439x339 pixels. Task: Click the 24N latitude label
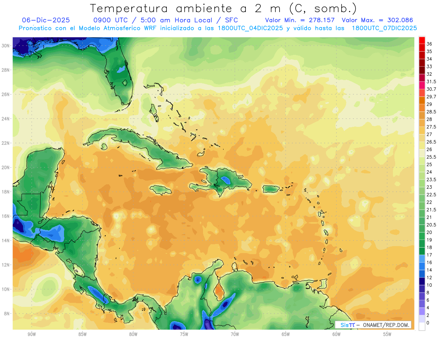point(6,119)
